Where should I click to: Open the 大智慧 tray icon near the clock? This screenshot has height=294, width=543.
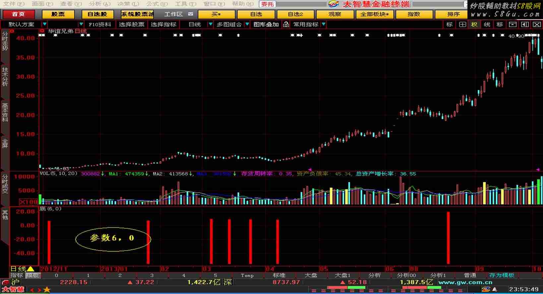click(x=486, y=289)
